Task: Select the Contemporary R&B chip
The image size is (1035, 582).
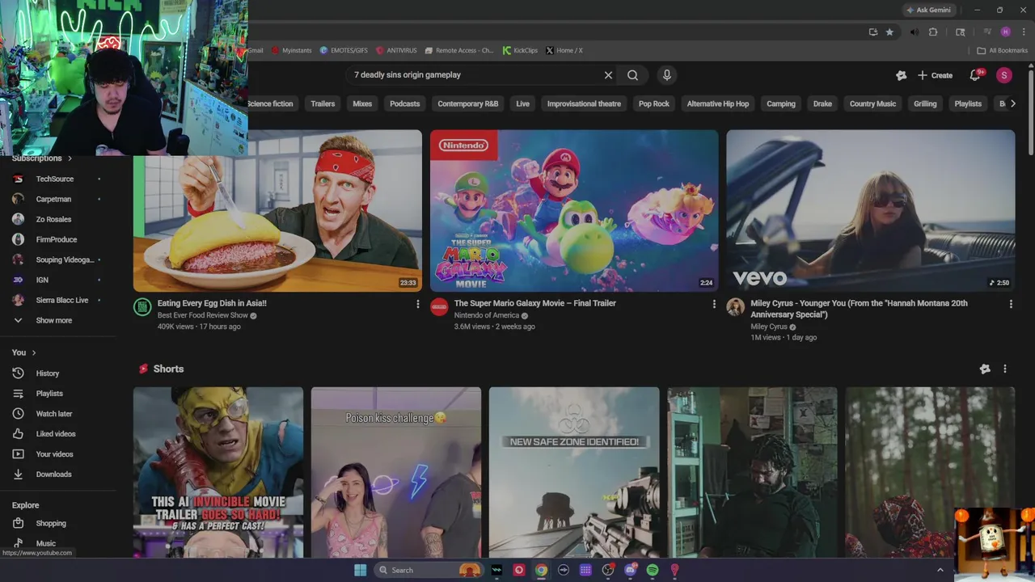Action: [x=468, y=103]
